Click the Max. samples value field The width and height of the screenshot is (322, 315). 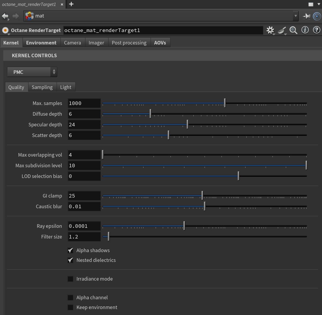pos(84,103)
